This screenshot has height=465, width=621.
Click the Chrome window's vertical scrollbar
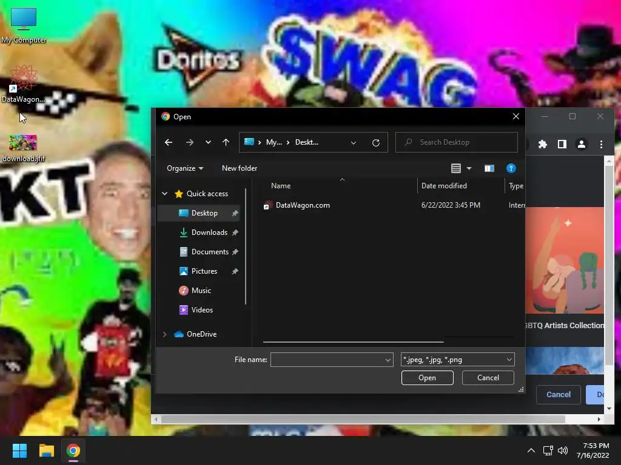[609, 265]
